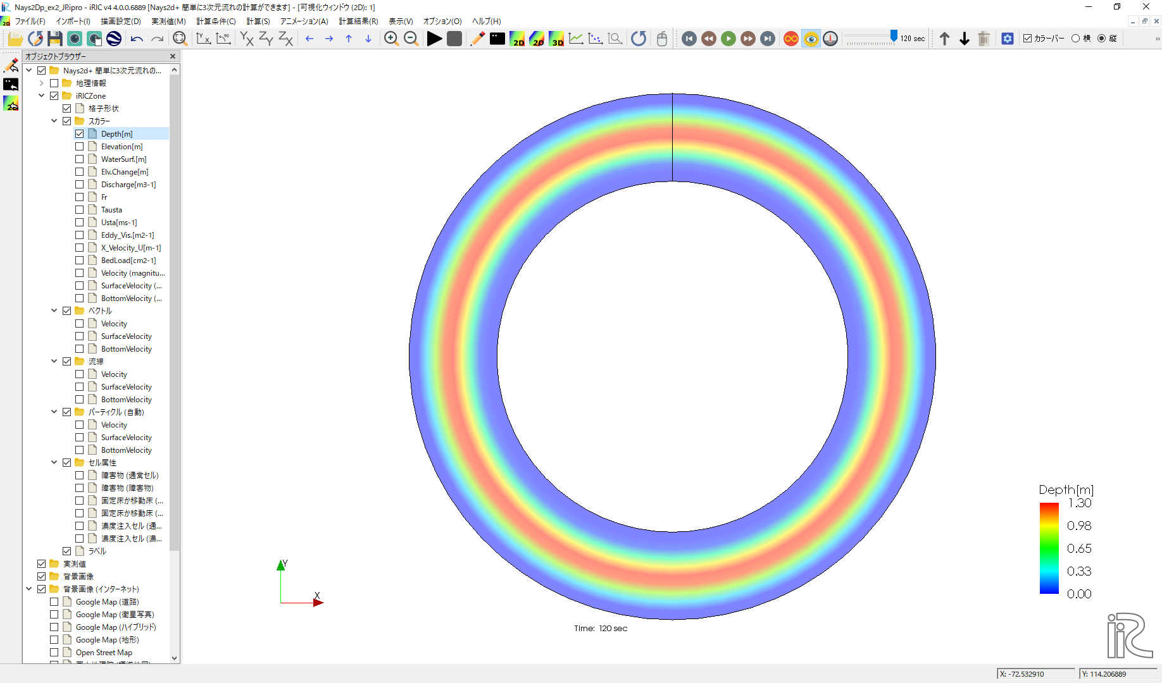Run the solver with the black play icon
This screenshot has height=683, width=1162.
click(434, 39)
